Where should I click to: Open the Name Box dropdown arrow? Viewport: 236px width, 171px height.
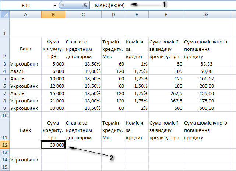coord(55,6)
